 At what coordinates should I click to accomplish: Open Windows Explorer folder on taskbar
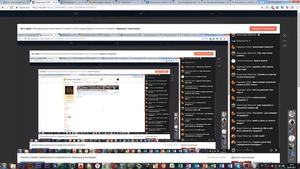coord(13,166)
